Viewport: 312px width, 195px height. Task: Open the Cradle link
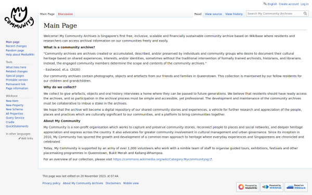tap(10, 122)
